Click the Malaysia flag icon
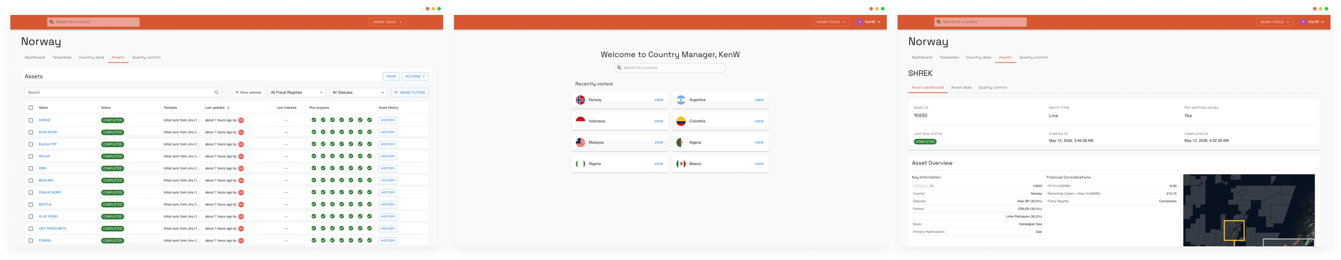 point(580,142)
